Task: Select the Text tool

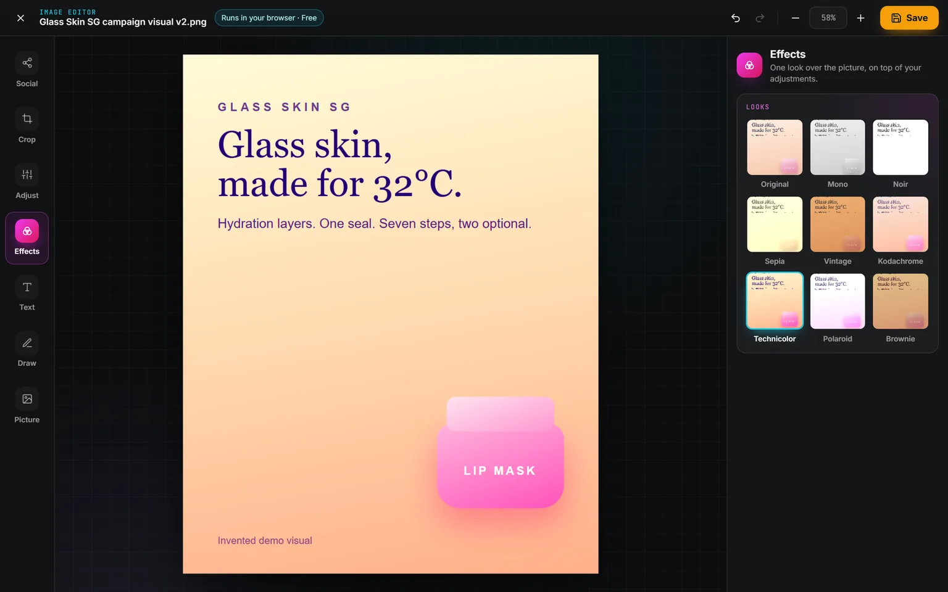Action: 27,294
